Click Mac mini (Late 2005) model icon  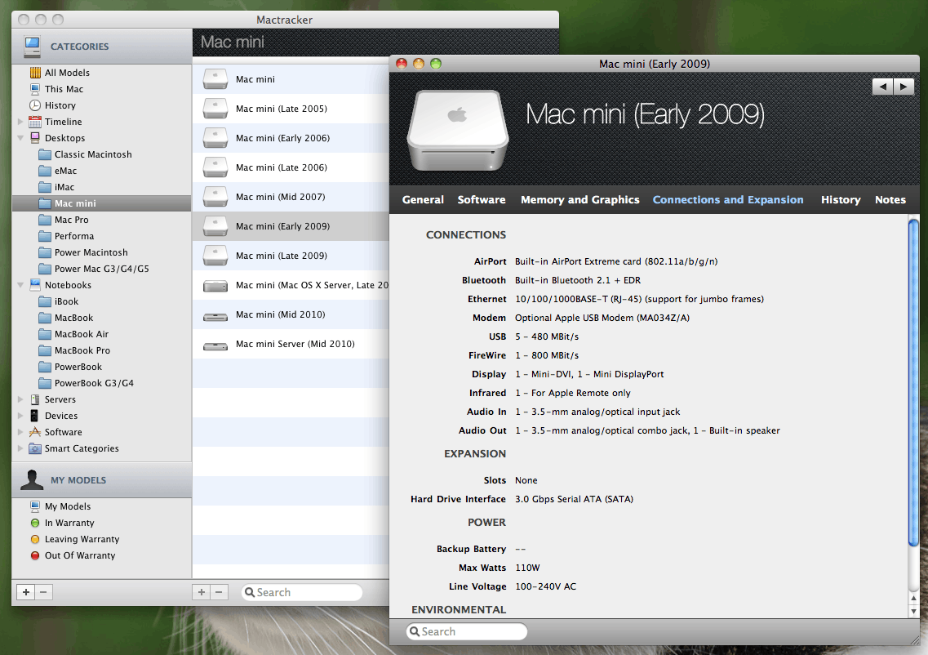215,109
